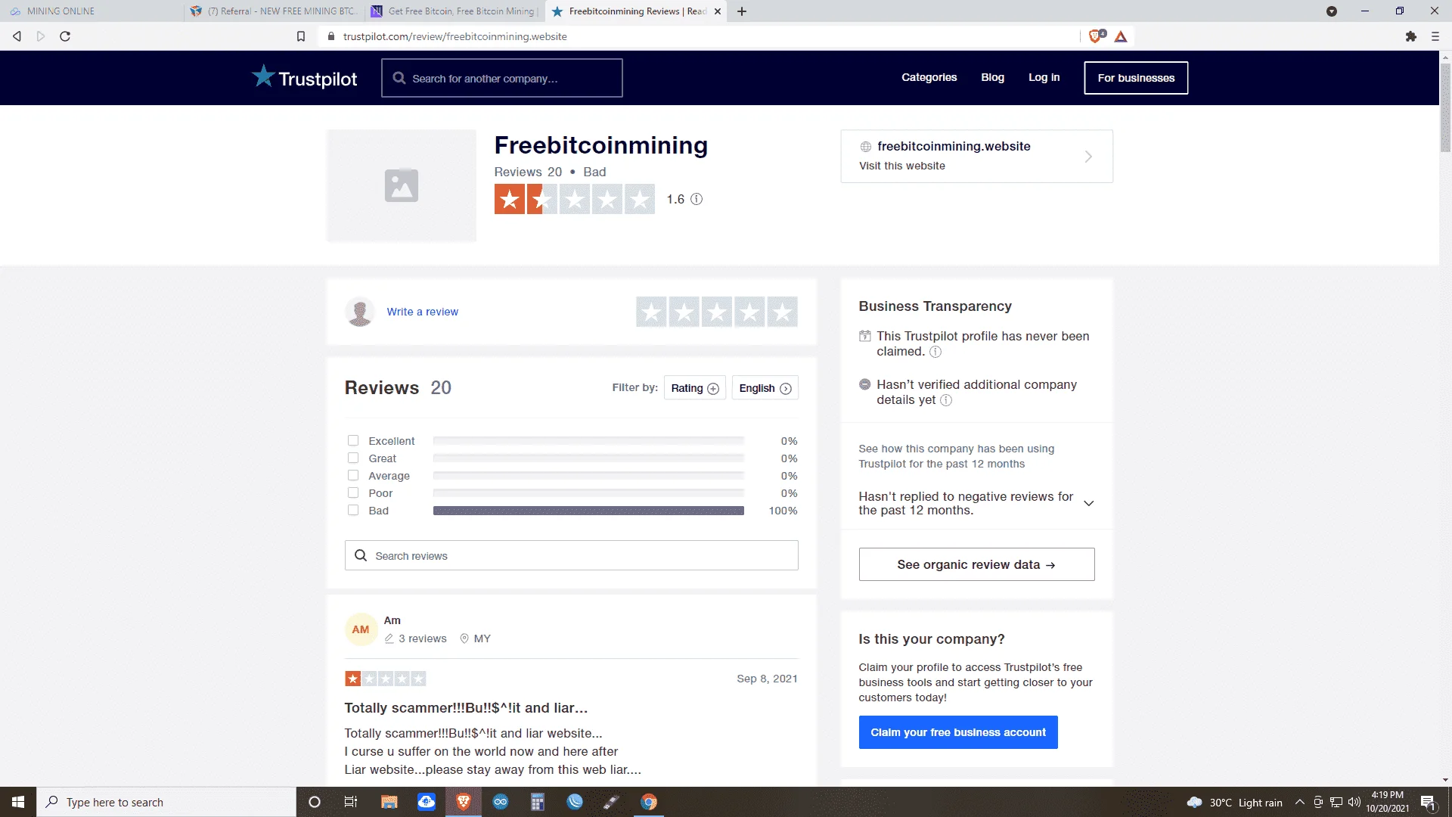Open Cortana circle on the taskbar

pos(315,802)
